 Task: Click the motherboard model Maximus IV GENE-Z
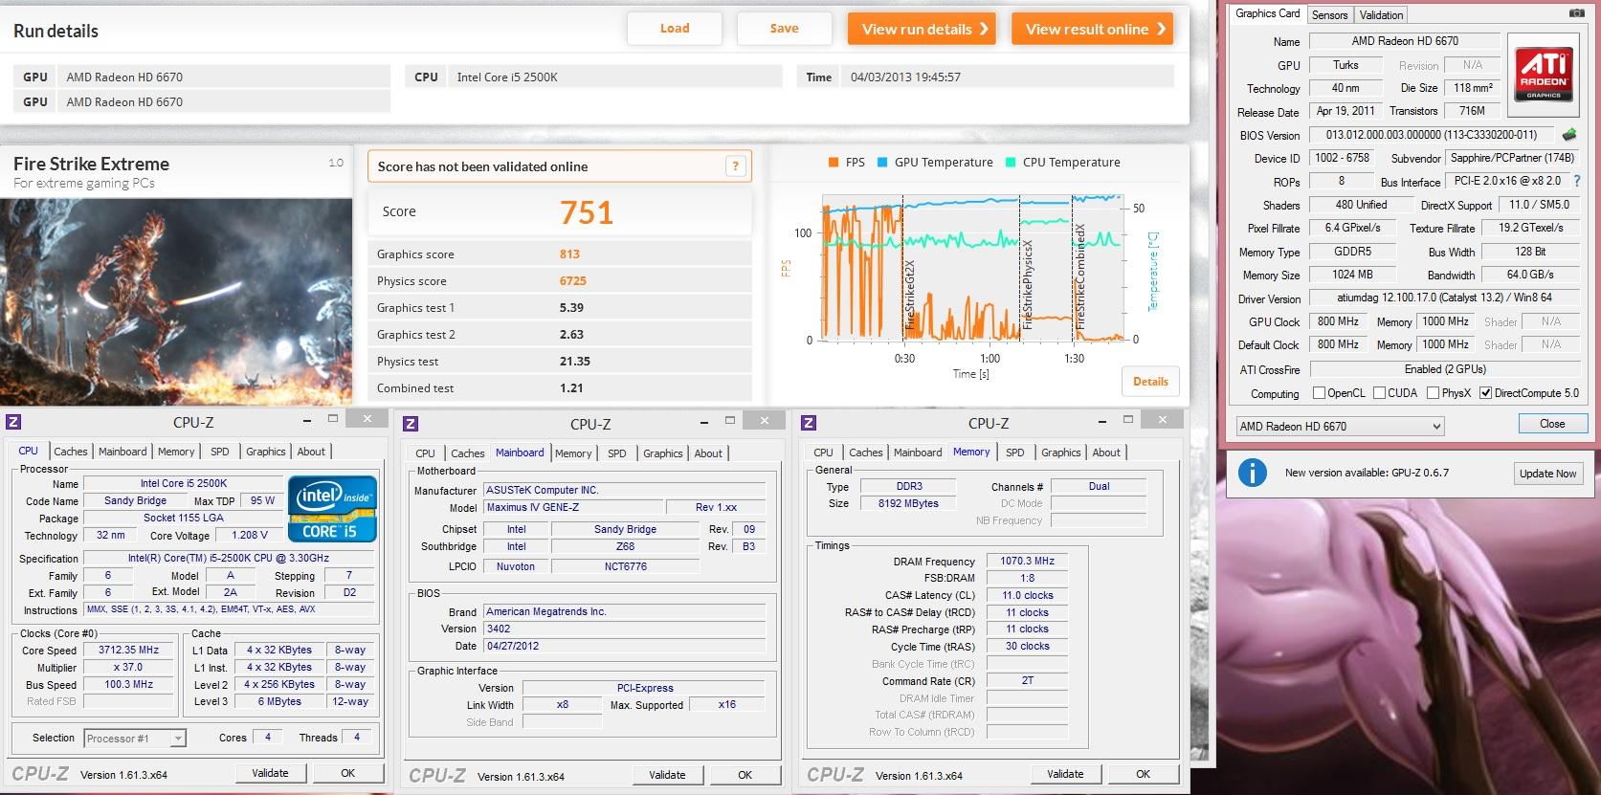572,507
